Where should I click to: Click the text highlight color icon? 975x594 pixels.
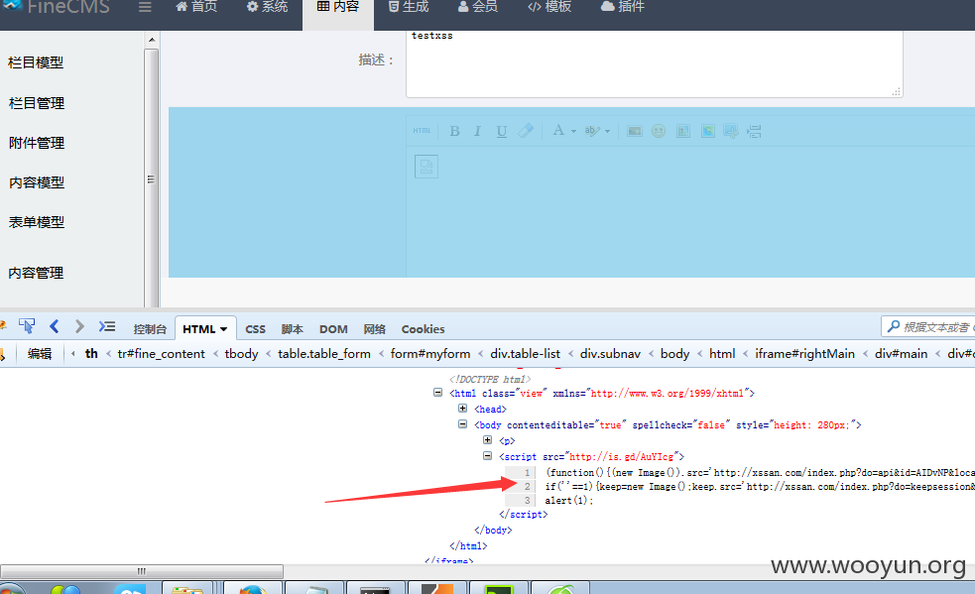[591, 131]
